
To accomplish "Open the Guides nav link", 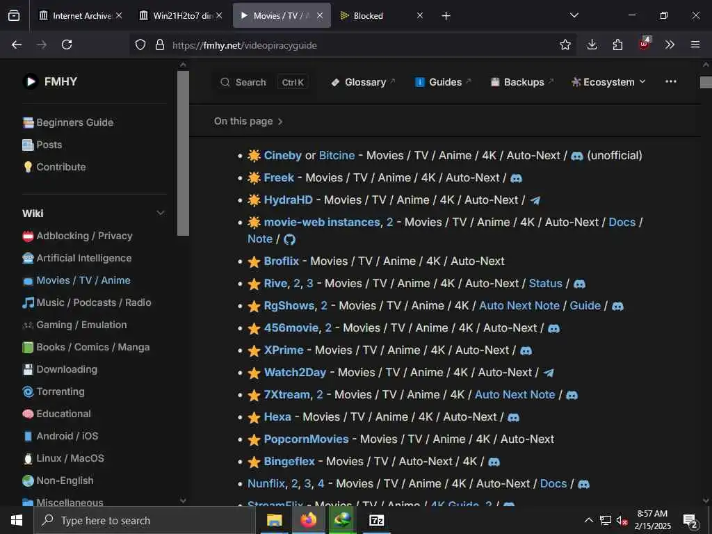I will click(x=443, y=82).
